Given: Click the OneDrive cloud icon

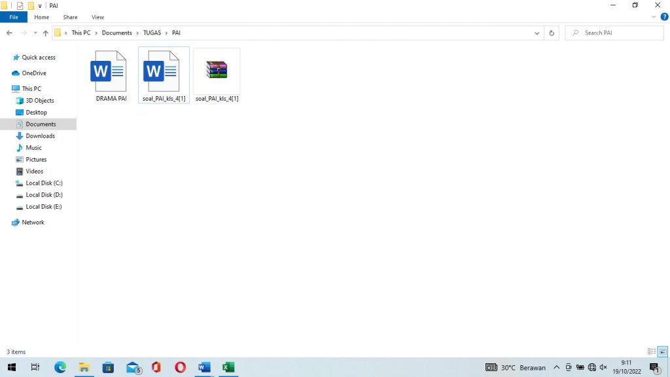Looking at the screenshot, I should tap(16, 73).
